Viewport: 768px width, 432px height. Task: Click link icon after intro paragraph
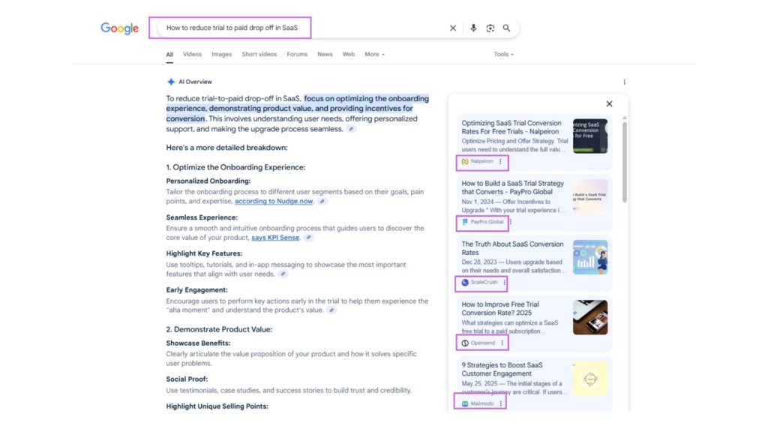[x=351, y=129]
